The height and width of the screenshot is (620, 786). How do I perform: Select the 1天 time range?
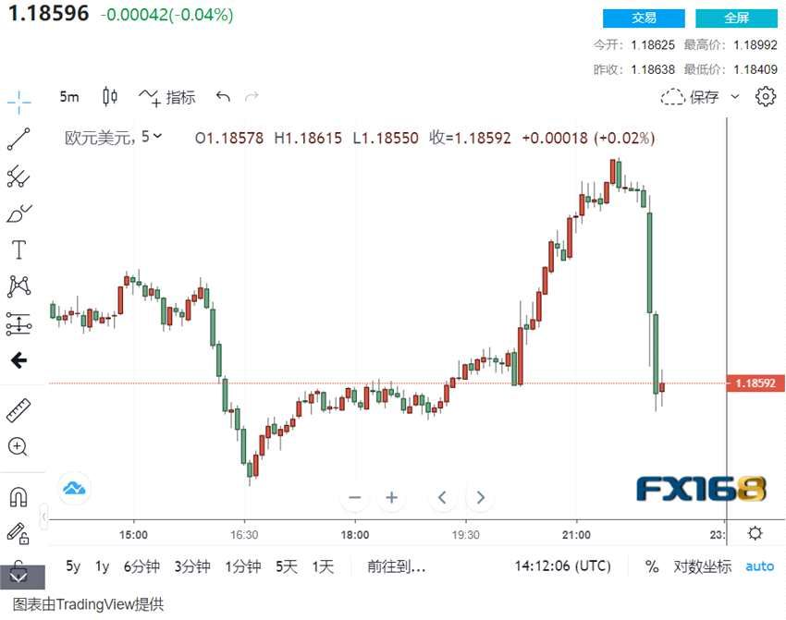(x=323, y=566)
